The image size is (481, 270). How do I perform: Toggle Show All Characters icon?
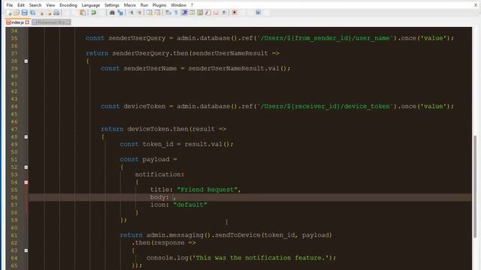click(176, 13)
